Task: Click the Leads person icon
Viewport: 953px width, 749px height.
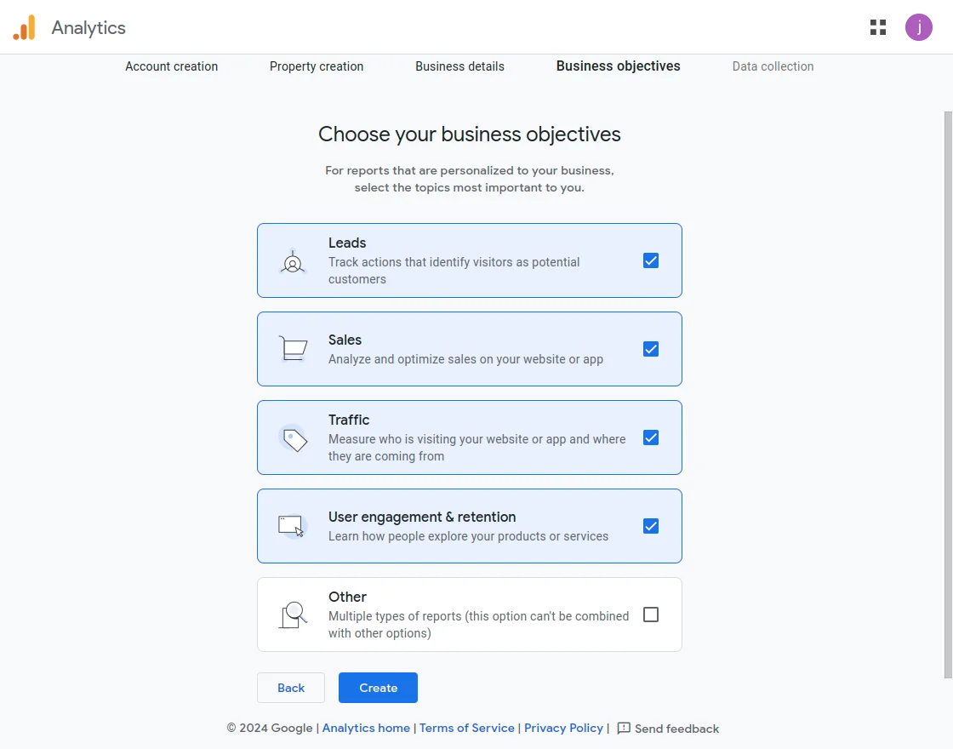Action: click(x=293, y=260)
